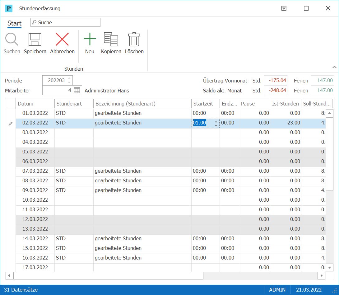Add a new record with Neu
This screenshot has height=295, width=339.
[x=90, y=39]
